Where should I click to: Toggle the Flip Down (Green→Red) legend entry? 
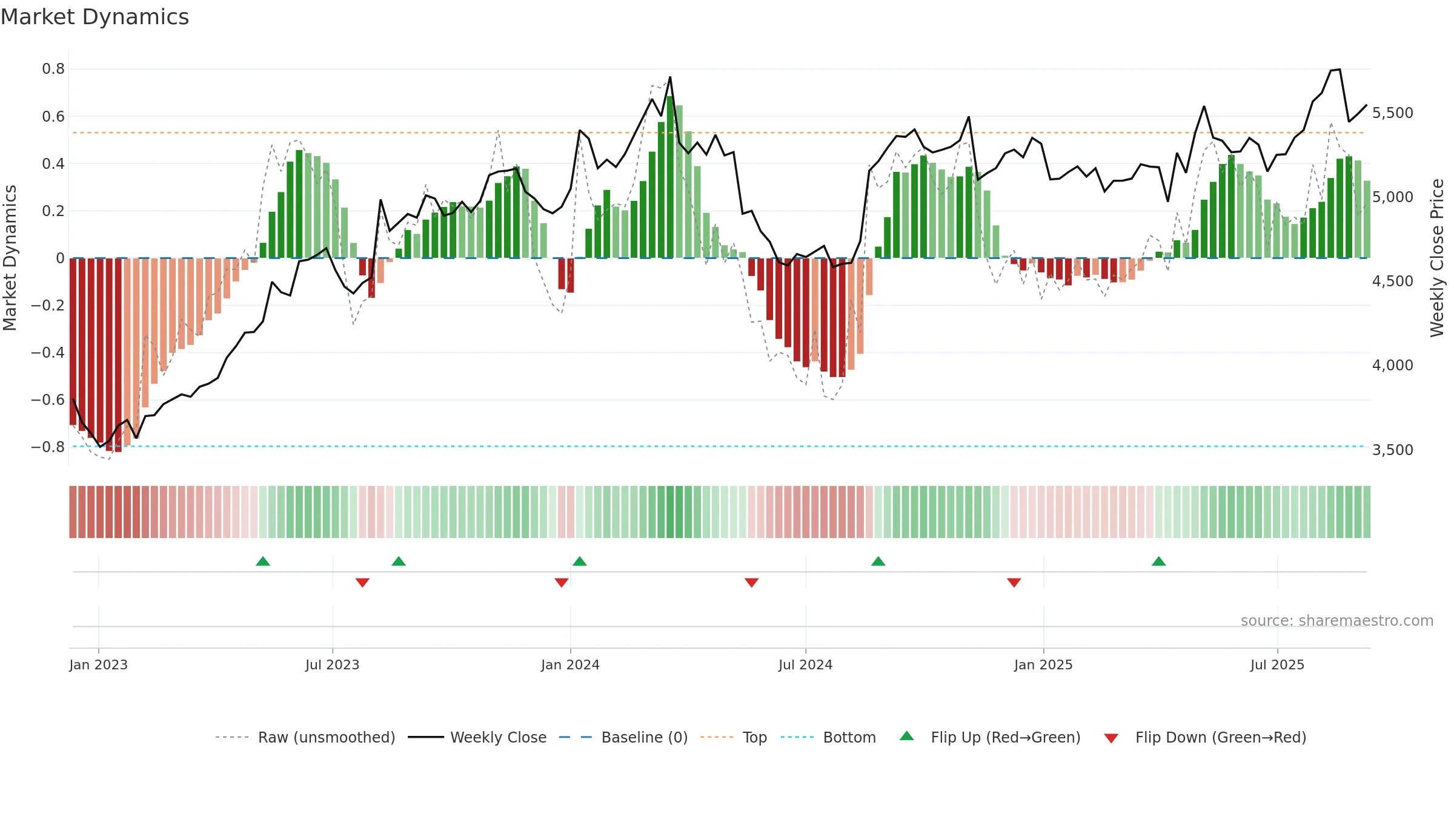1205,737
